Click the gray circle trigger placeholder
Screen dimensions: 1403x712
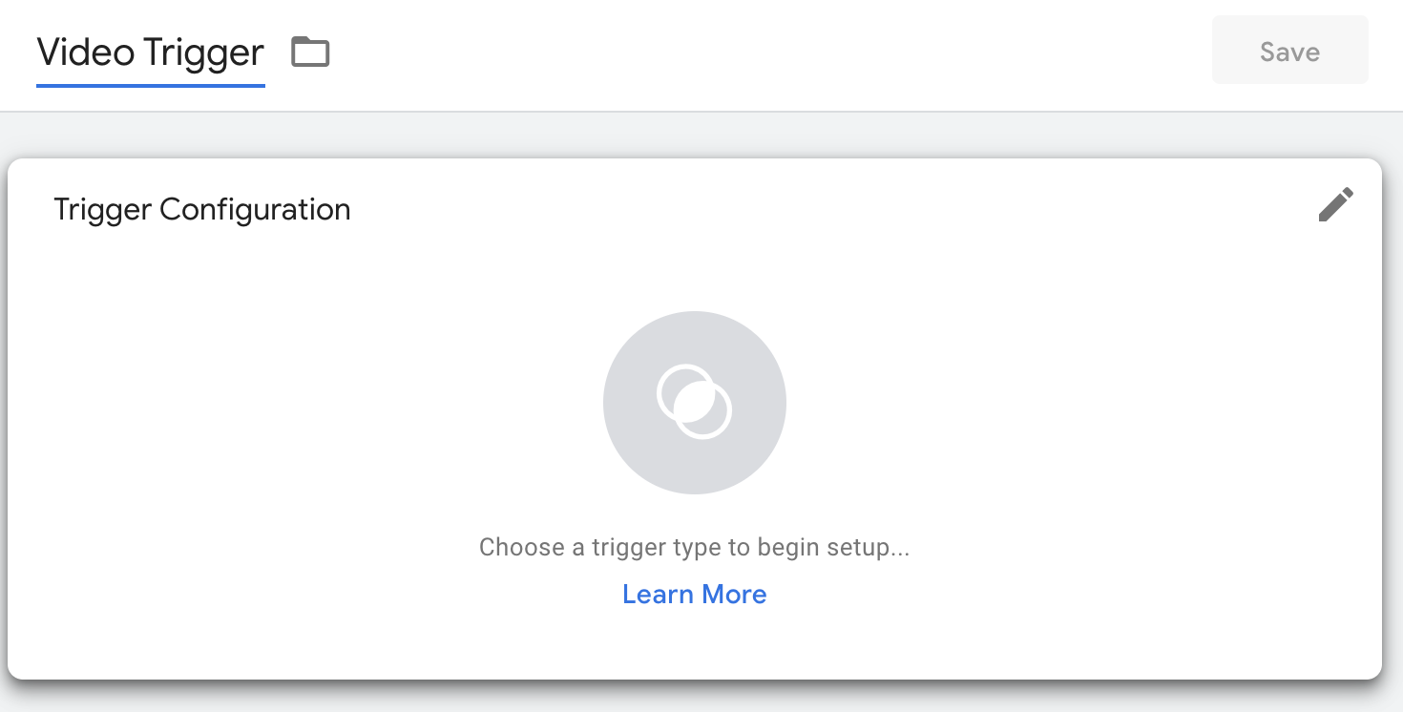[x=694, y=402]
